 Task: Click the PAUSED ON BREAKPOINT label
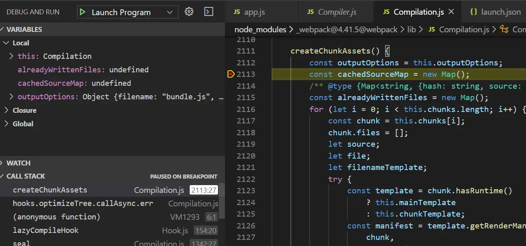(x=184, y=177)
